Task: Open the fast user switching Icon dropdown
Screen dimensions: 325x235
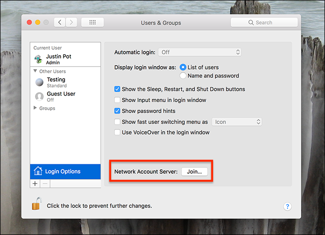Action: [x=237, y=122]
